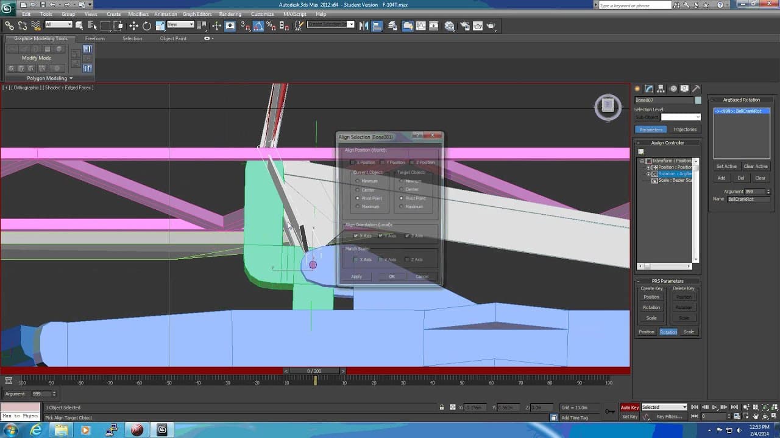
Task: Collapse the Transform tree node
Action: tap(642, 161)
